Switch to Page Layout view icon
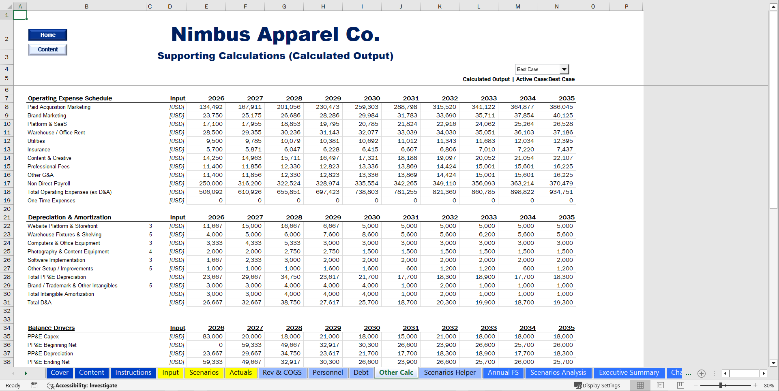This screenshot has height=391, width=779. pyautogui.click(x=659, y=385)
